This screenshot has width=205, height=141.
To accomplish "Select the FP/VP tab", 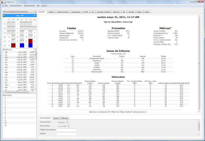I will (86, 12).
